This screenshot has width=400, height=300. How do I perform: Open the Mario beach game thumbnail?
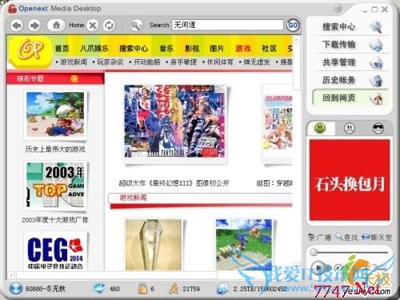55,114
